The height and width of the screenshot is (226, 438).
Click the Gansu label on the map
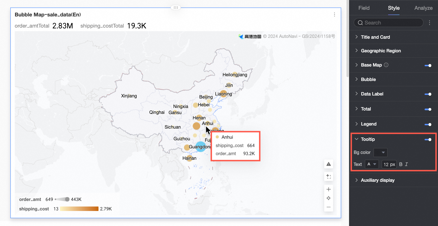175,112
